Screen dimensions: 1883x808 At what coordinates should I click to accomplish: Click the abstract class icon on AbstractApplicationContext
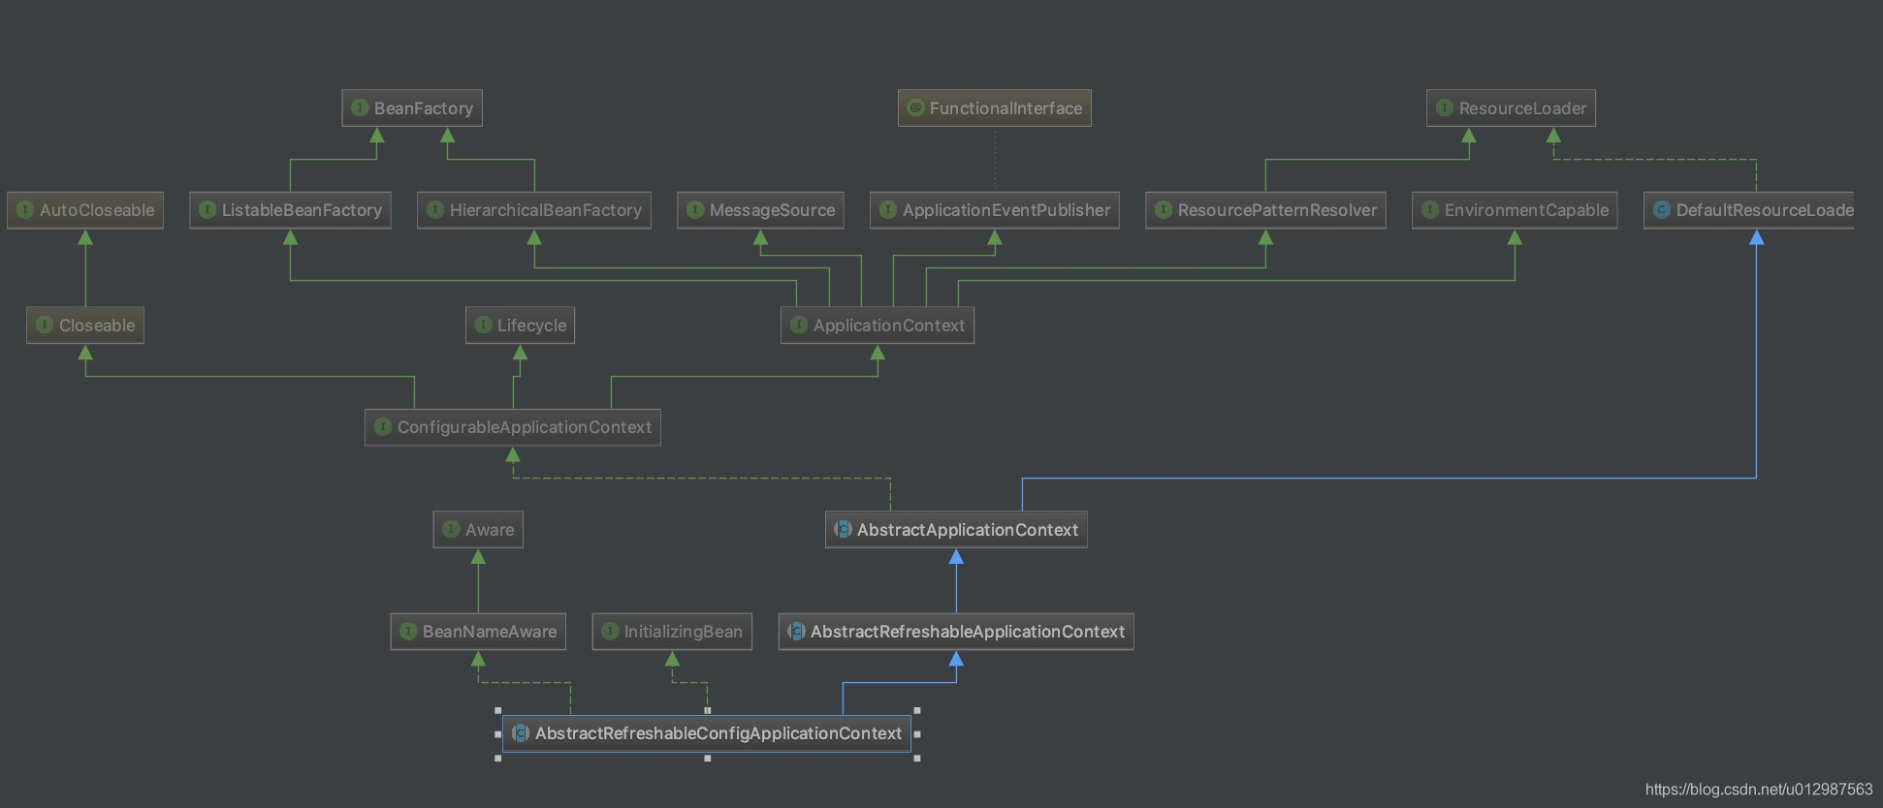(844, 529)
